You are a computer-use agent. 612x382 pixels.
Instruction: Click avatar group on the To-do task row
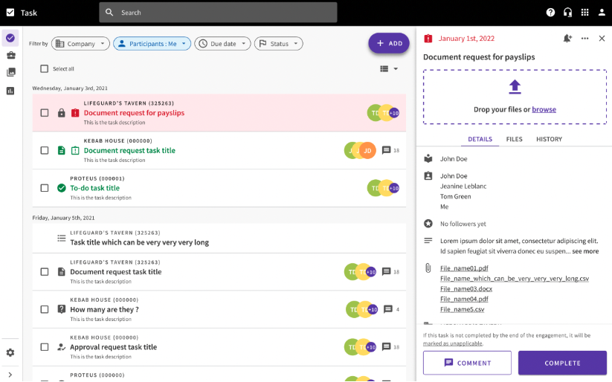pos(383,188)
